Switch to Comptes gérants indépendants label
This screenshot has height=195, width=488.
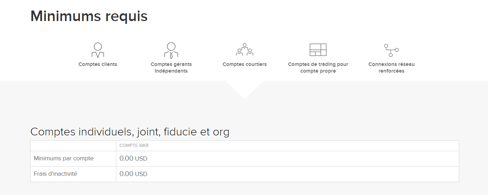171,68
